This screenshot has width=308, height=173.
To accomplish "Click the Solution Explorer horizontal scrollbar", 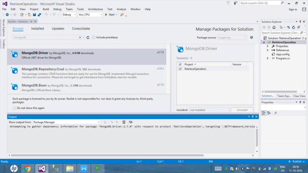I will point(281,91).
